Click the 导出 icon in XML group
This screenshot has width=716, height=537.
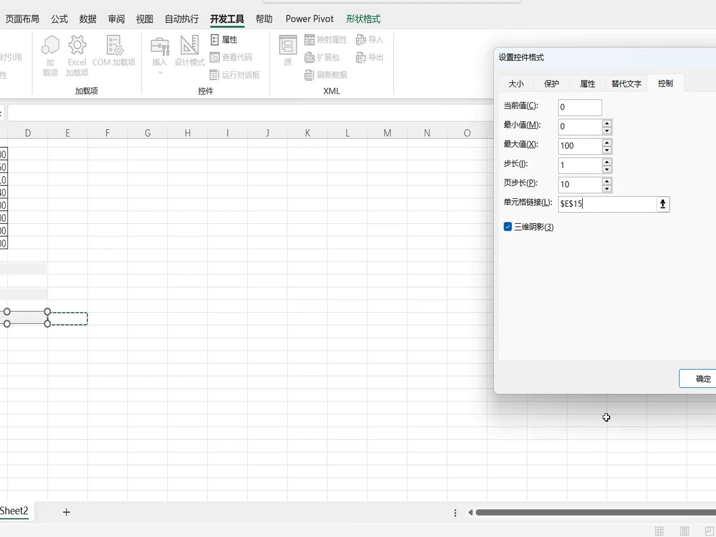pyautogui.click(x=370, y=57)
